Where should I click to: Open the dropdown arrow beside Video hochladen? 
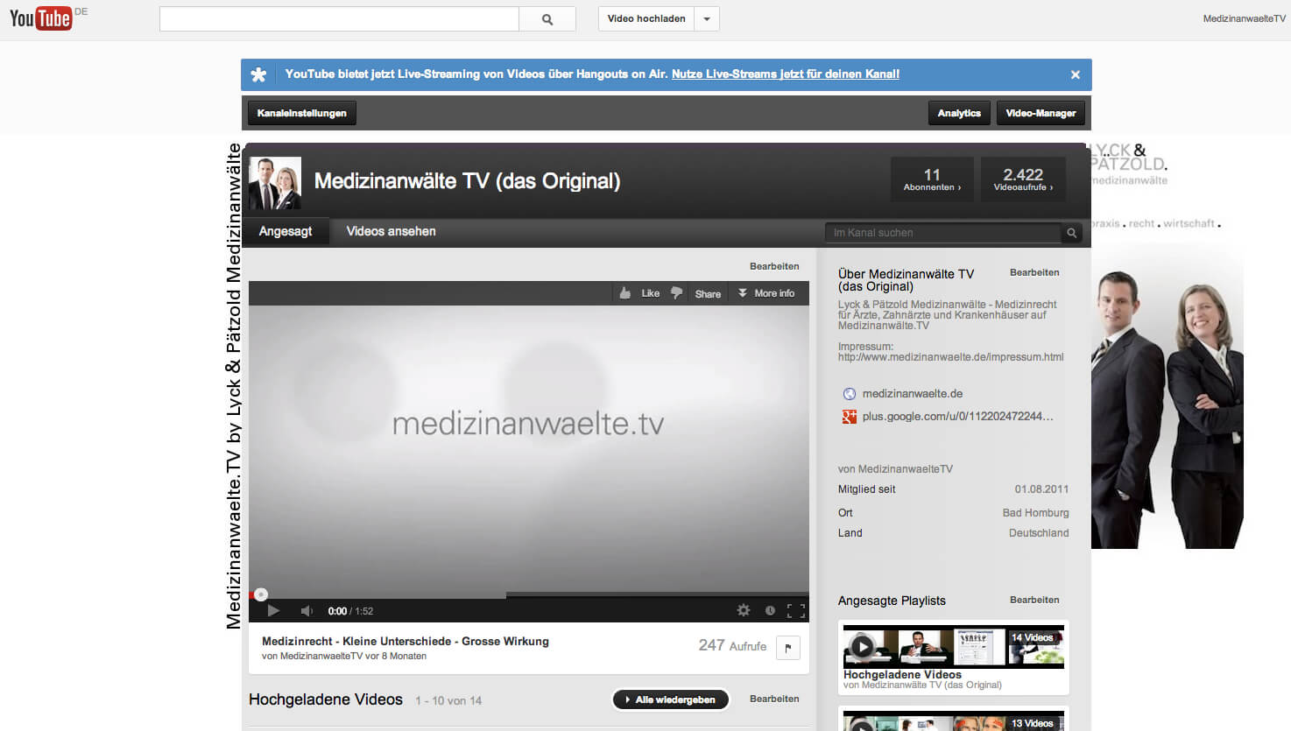[707, 18]
